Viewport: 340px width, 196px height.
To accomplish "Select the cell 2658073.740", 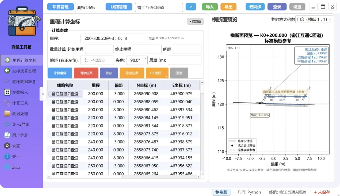I will tap(146, 150).
